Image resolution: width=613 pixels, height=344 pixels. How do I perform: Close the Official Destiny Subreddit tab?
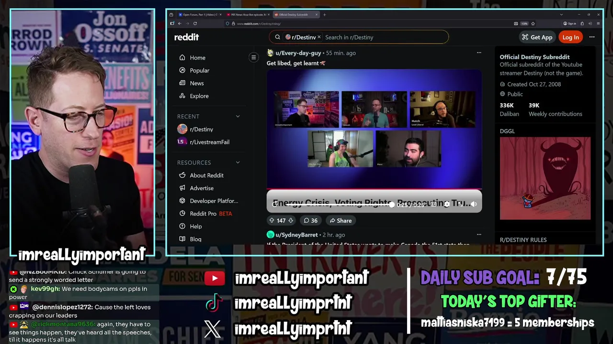coord(317,15)
